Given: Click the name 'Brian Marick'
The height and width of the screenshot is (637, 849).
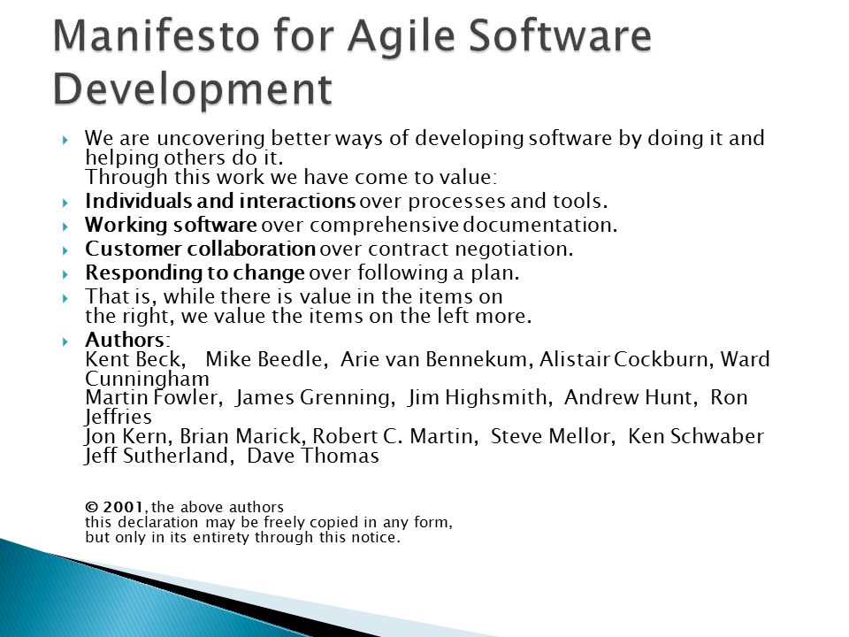Looking at the screenshot, I should tap(240, 436).
